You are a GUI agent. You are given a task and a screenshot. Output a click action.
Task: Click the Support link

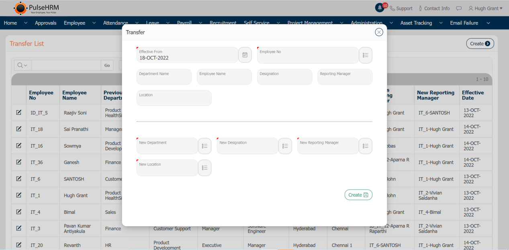(x=401, y=8)
